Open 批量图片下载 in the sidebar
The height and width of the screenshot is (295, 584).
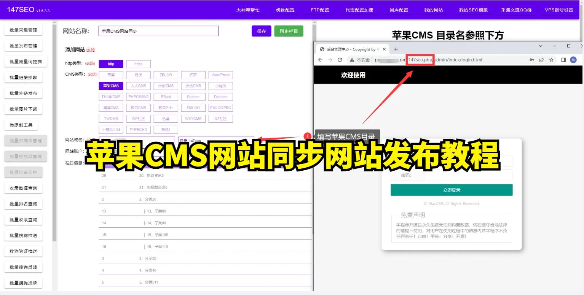23,109
